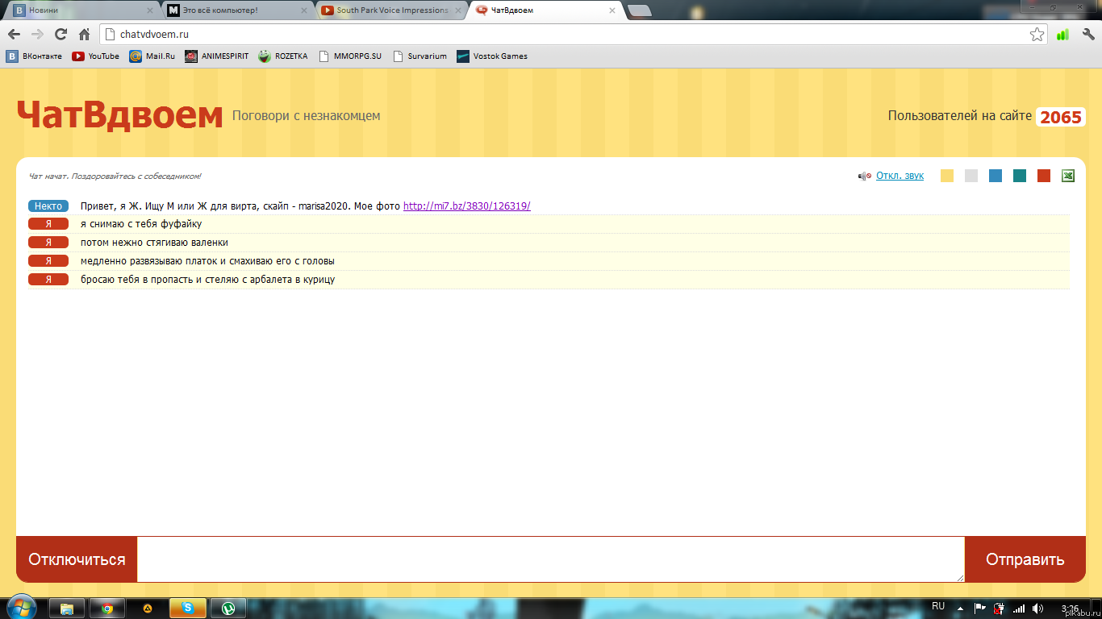This screenshot has width=1102, height=619.
Task: Open Skype from the taskbar
Action: coord(187,608)
